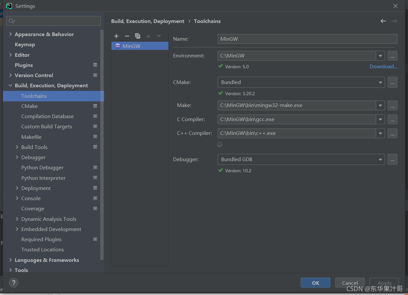The width and height of the screenshot is (408, 295).
Task: Click the project-level icon beside Makefile
Action: pyautogui.click(x=95, y=137)
